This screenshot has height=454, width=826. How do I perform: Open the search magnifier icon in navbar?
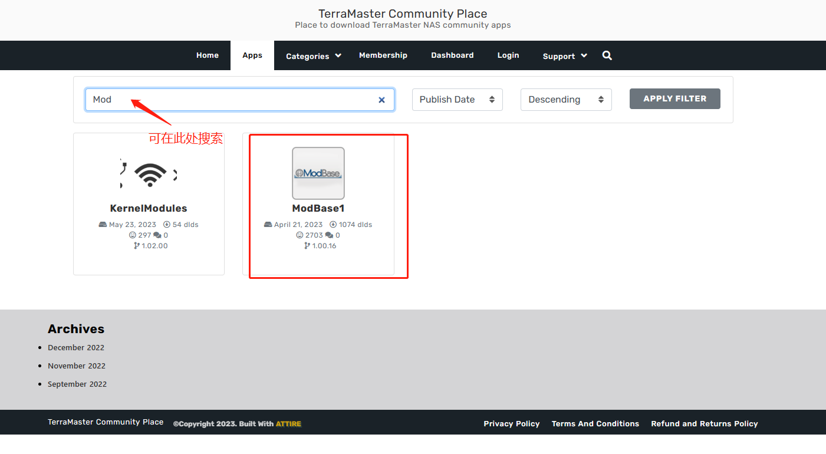click(607, 55)
